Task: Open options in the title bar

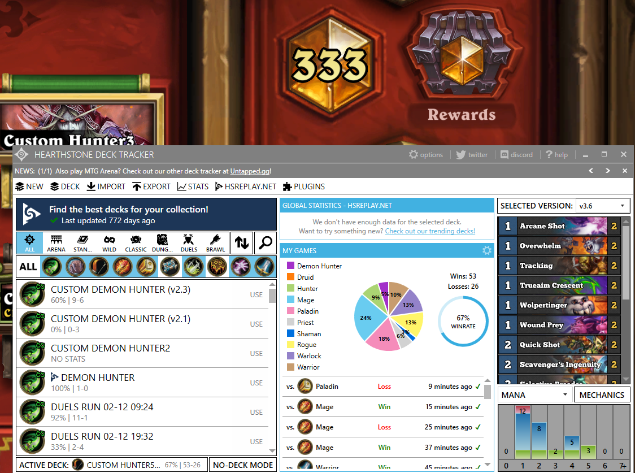Action: pos(426,154)
